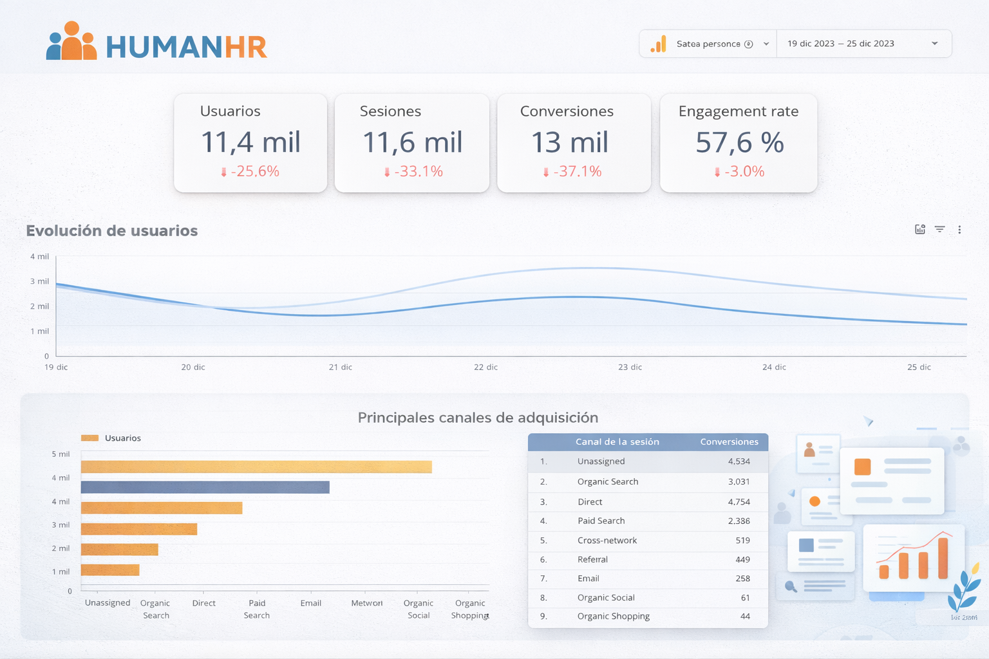Sort table by Canal de la sesión header

point(617,442)
